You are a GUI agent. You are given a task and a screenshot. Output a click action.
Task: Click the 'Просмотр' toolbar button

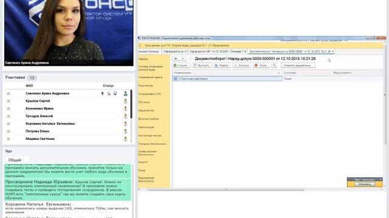[x=202, y=65]
